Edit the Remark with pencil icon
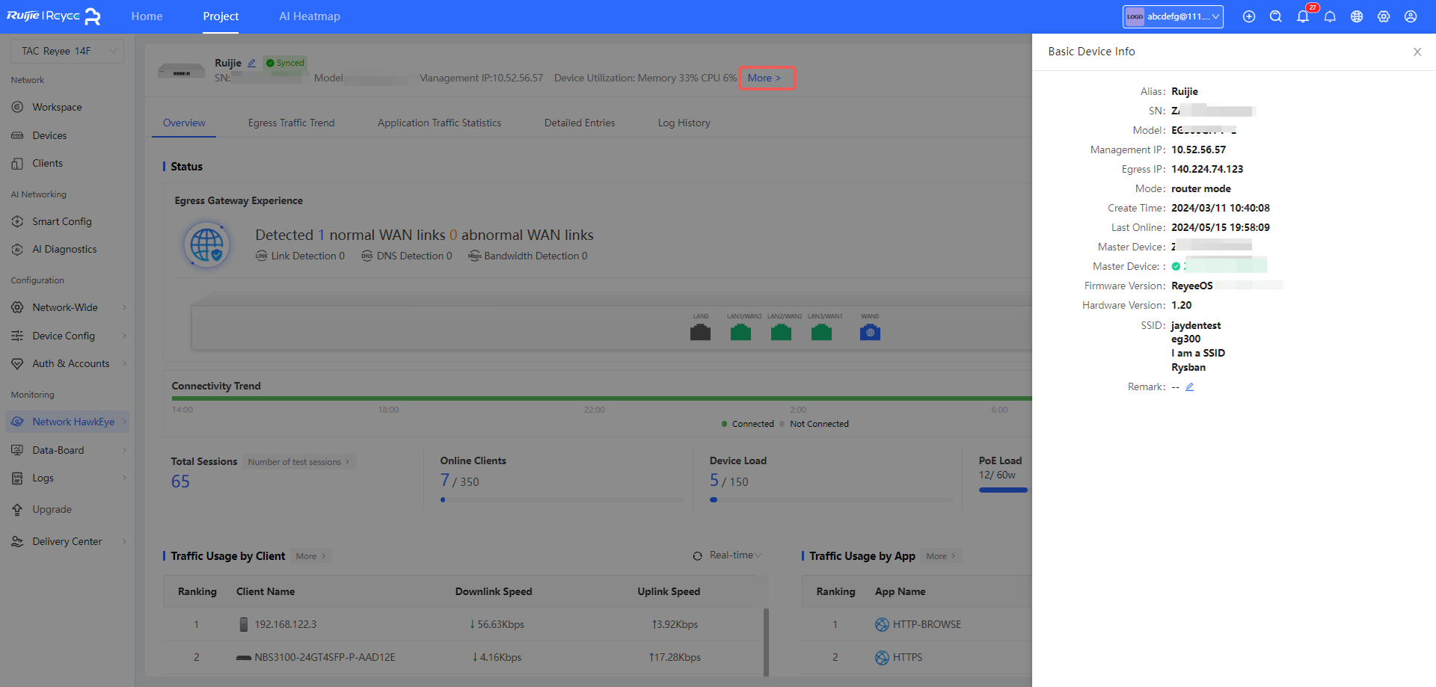 1190,387
